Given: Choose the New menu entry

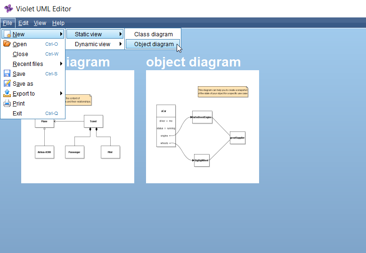Looking at the screenshot, I should tap(33, 34).
